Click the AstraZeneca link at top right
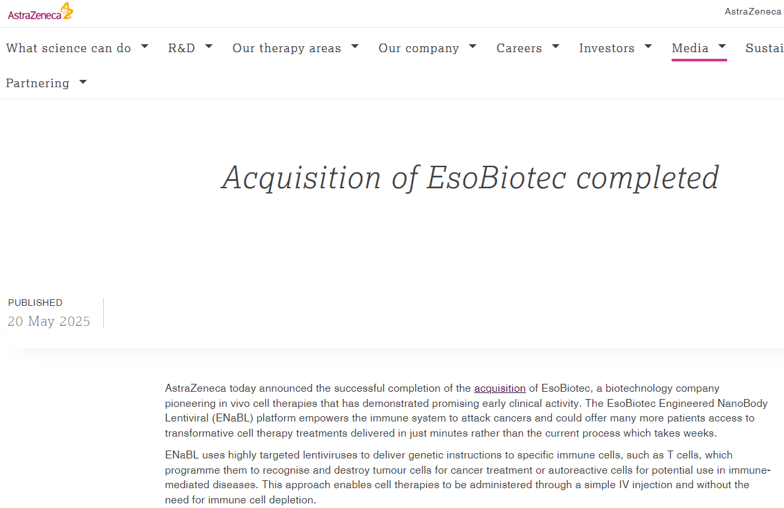Image resolution: width=784 pixels, height=508 pixels. coord(753,11)
